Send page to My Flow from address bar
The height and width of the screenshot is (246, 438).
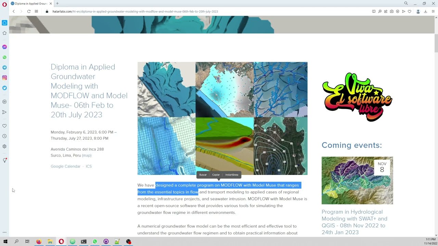point(404,11)
